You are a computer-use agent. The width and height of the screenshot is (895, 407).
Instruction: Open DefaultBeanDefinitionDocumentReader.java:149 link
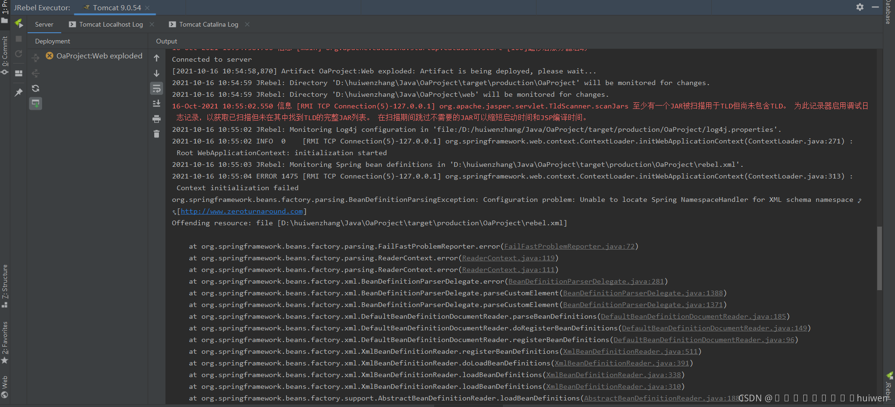click(x=715, y=328)
